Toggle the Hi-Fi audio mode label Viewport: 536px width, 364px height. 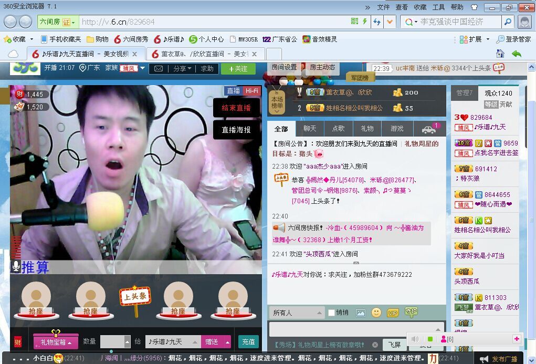tap(251, 91)
